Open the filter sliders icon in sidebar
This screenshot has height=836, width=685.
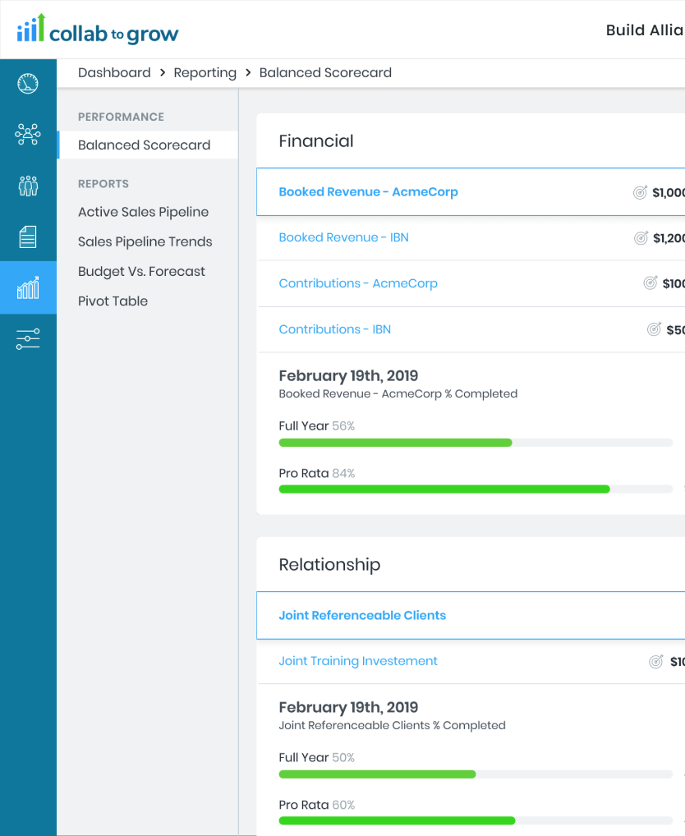click(27, 338)
